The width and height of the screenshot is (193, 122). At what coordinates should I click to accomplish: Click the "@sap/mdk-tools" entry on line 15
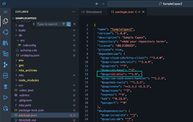(113, 82)
